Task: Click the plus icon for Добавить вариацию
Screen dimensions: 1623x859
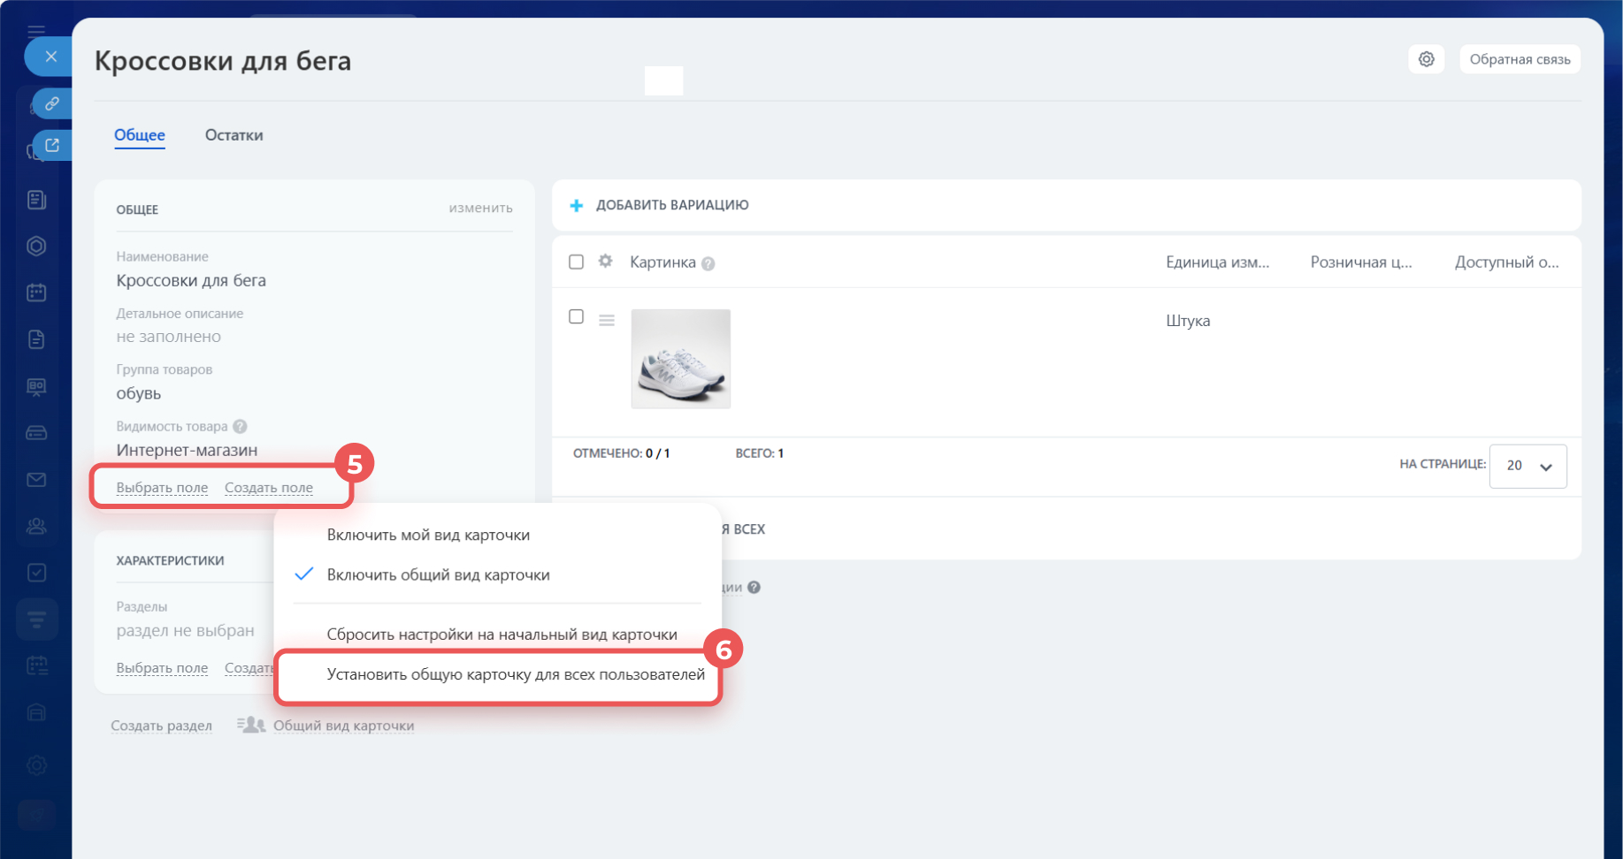Action: (x=577, y=205)
